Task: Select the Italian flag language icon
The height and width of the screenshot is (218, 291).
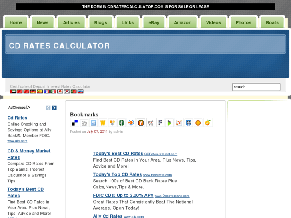Action: [53, 91]
